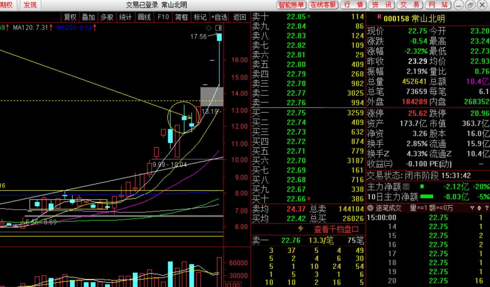Toggle the side panel icon above the chart
Image resolution: width=490 pixels, height=287 pixels.
pos(218,28)
